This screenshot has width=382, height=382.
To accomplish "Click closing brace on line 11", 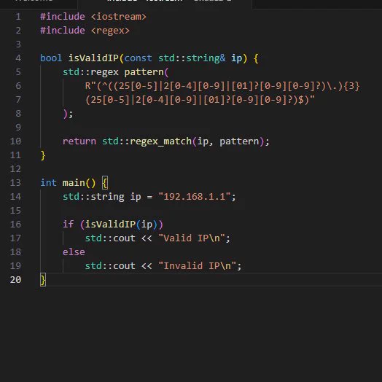I will tap(43, 155).
